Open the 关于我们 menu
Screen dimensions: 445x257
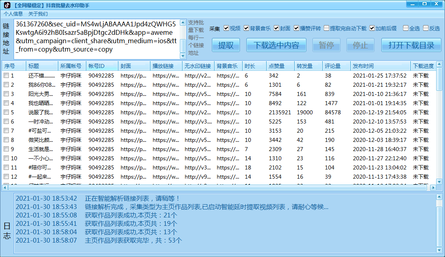coord(38,14)
